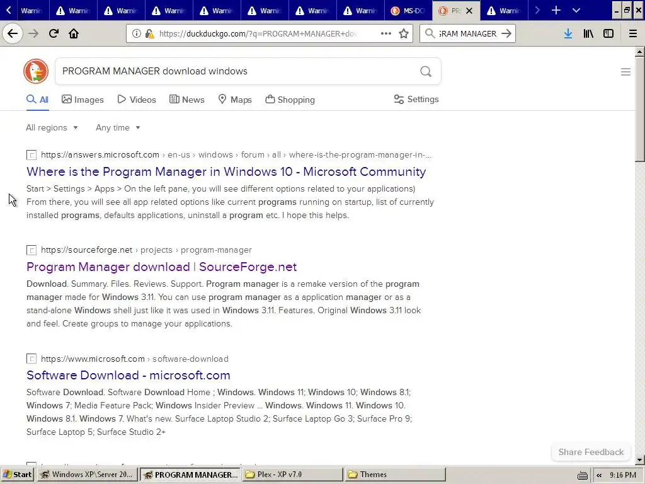Open Program Manager download SourceForge link

click(x=161, y=267)
